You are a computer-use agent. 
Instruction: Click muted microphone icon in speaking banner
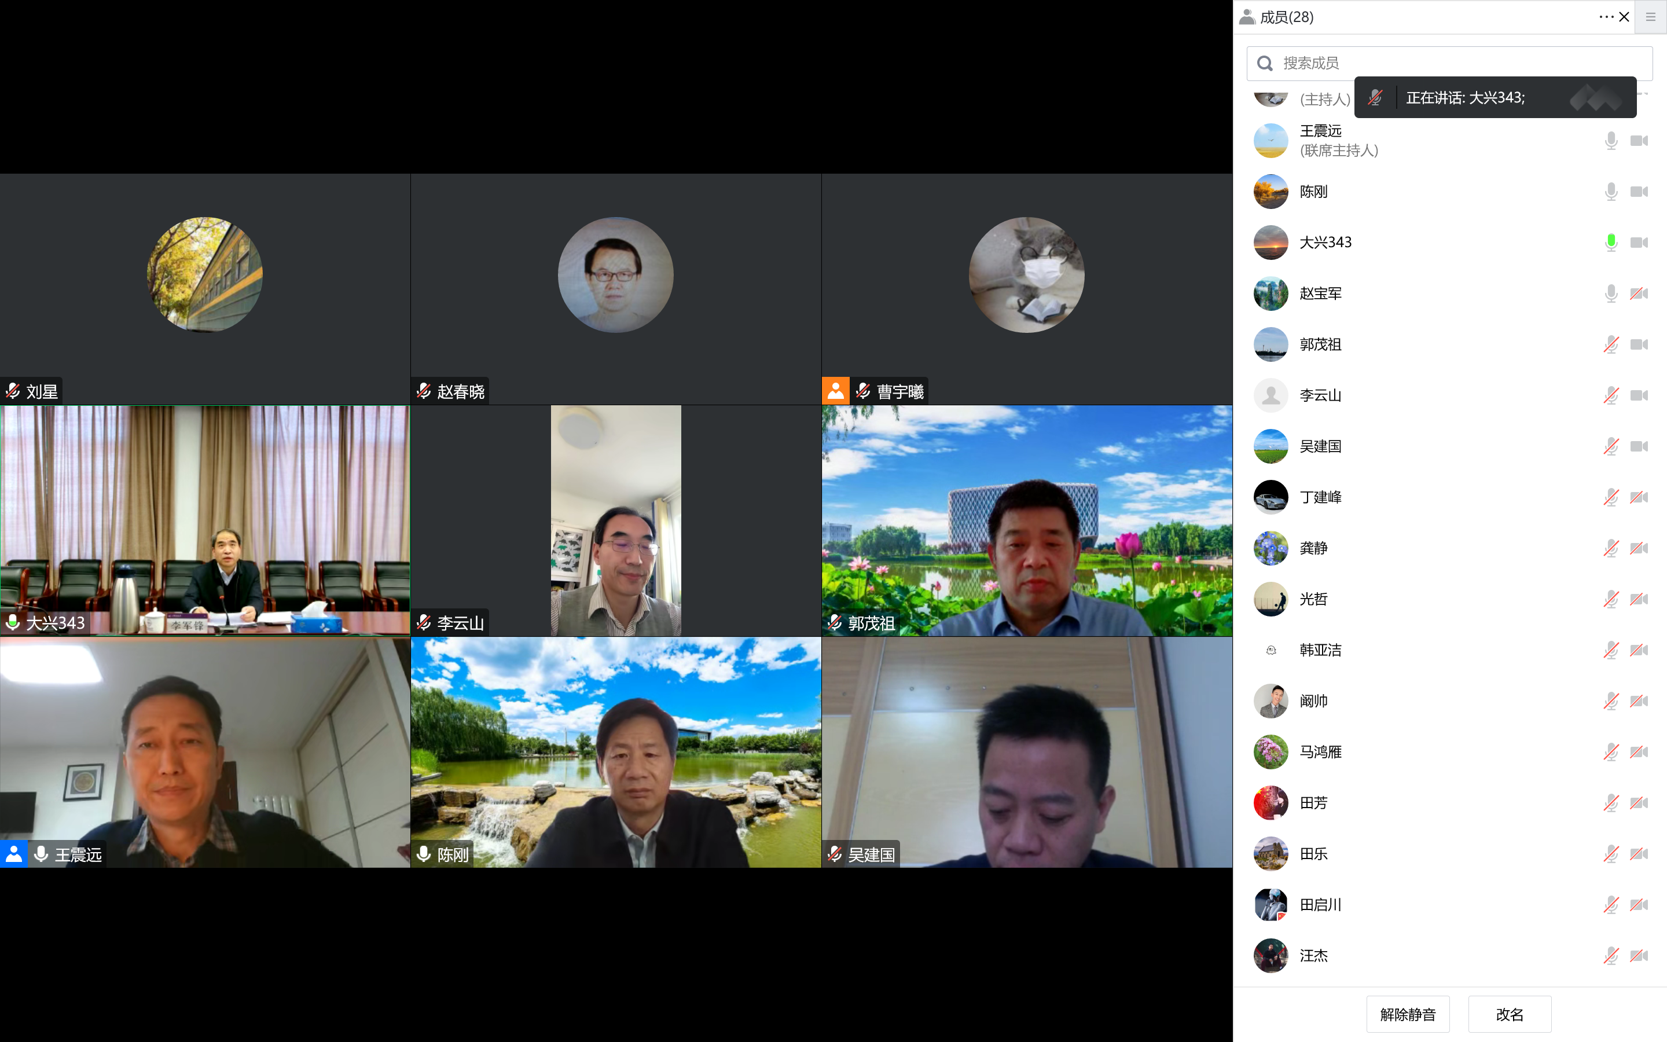click(x=1375, y=98)
